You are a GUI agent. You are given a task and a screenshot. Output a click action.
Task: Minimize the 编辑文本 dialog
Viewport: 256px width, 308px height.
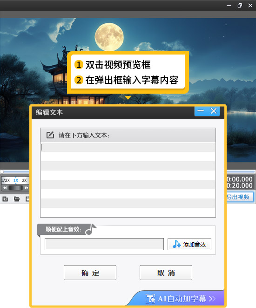201,111
